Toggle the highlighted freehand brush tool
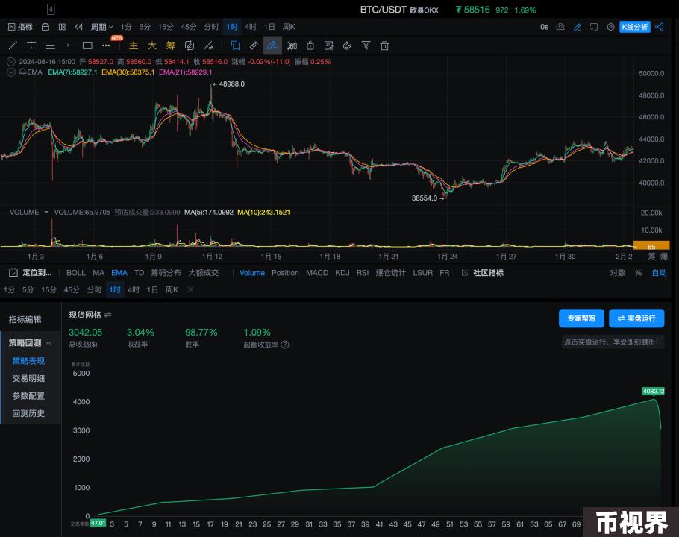 pyautogui.click(x=272, y=45)
